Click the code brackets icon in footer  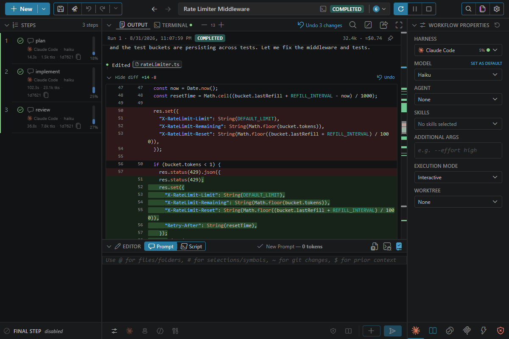pyautogui.click(x=160, y=331)
